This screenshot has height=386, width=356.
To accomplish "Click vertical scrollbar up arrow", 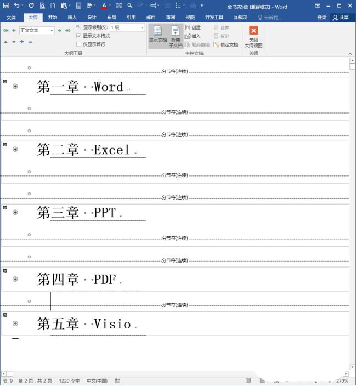I will coord(352,60).
